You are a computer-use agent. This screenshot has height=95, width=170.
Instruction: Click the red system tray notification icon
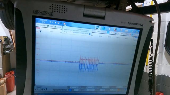(65, 23)
